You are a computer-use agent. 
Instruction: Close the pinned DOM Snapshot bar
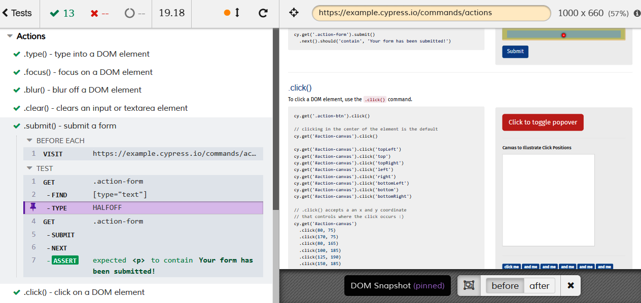tap(571, 286)
